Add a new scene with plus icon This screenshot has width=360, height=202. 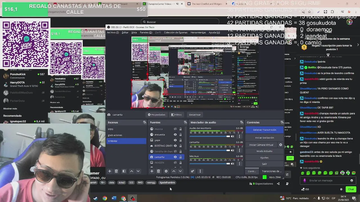point(110,171)
